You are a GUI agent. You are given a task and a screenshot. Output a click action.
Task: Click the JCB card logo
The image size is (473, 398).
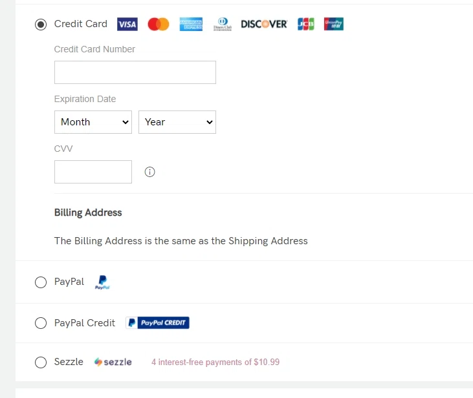[x=305, y=25]
